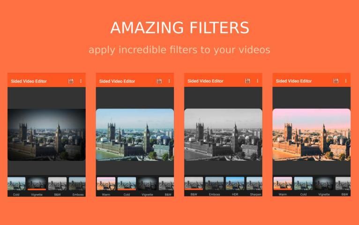Click save icon on the vignette-preview phone screen
The image size is (359, 225).
(x=71, y=81)
